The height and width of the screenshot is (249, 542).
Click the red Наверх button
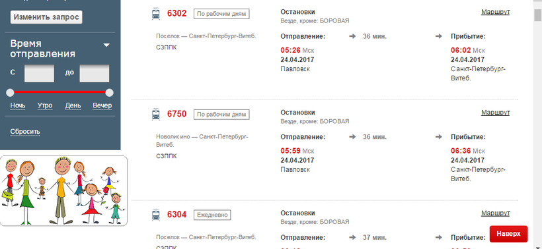(508, 234)
